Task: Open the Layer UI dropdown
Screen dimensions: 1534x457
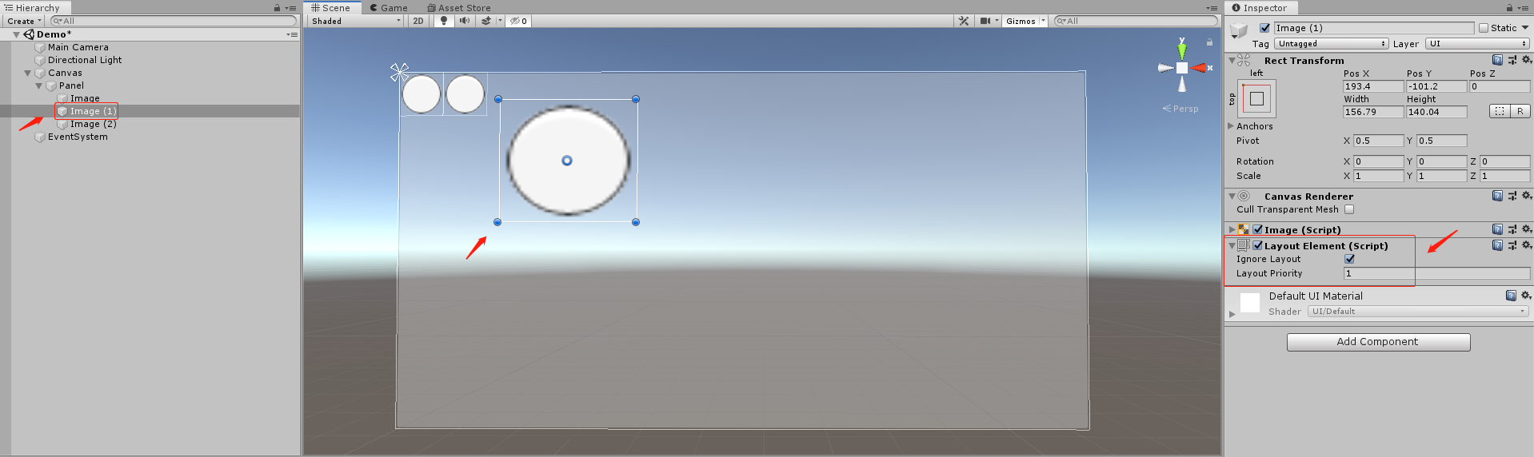Action: 1478,44
